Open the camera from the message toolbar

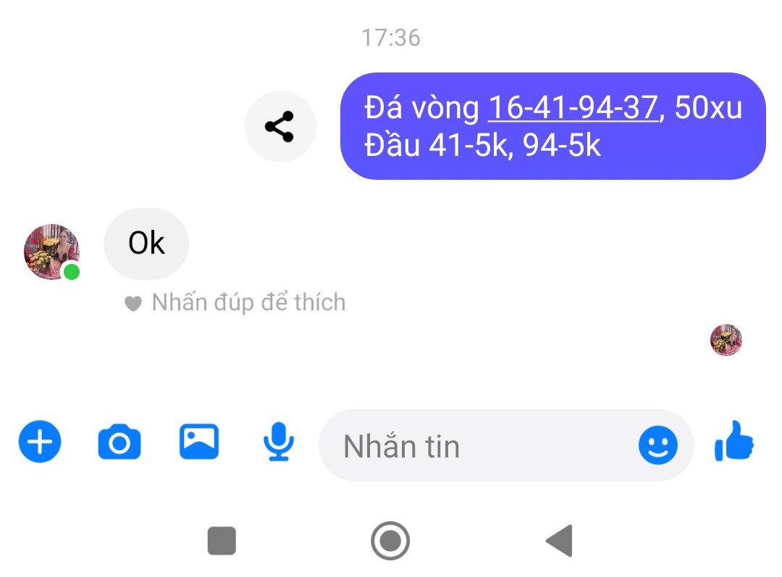pos(119,441)
